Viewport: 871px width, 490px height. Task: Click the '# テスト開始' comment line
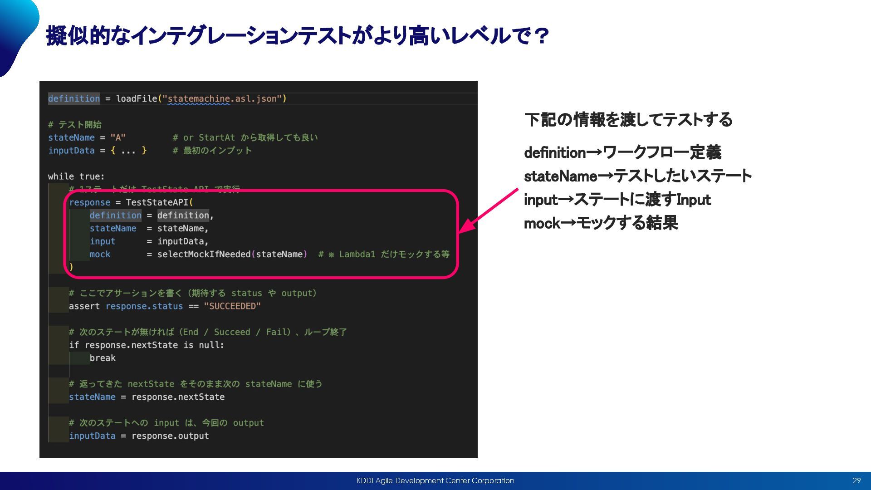pyautogui.click(x=75, y=125)
